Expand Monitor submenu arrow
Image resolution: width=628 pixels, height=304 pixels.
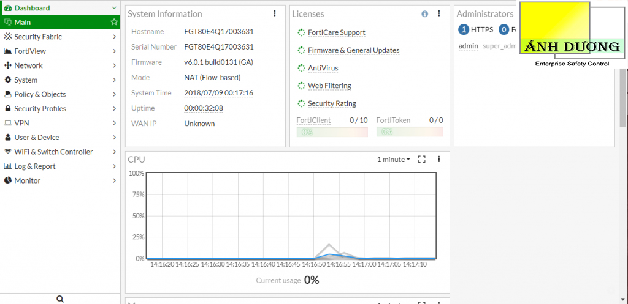pyautogui.click(x=115, y=180)
